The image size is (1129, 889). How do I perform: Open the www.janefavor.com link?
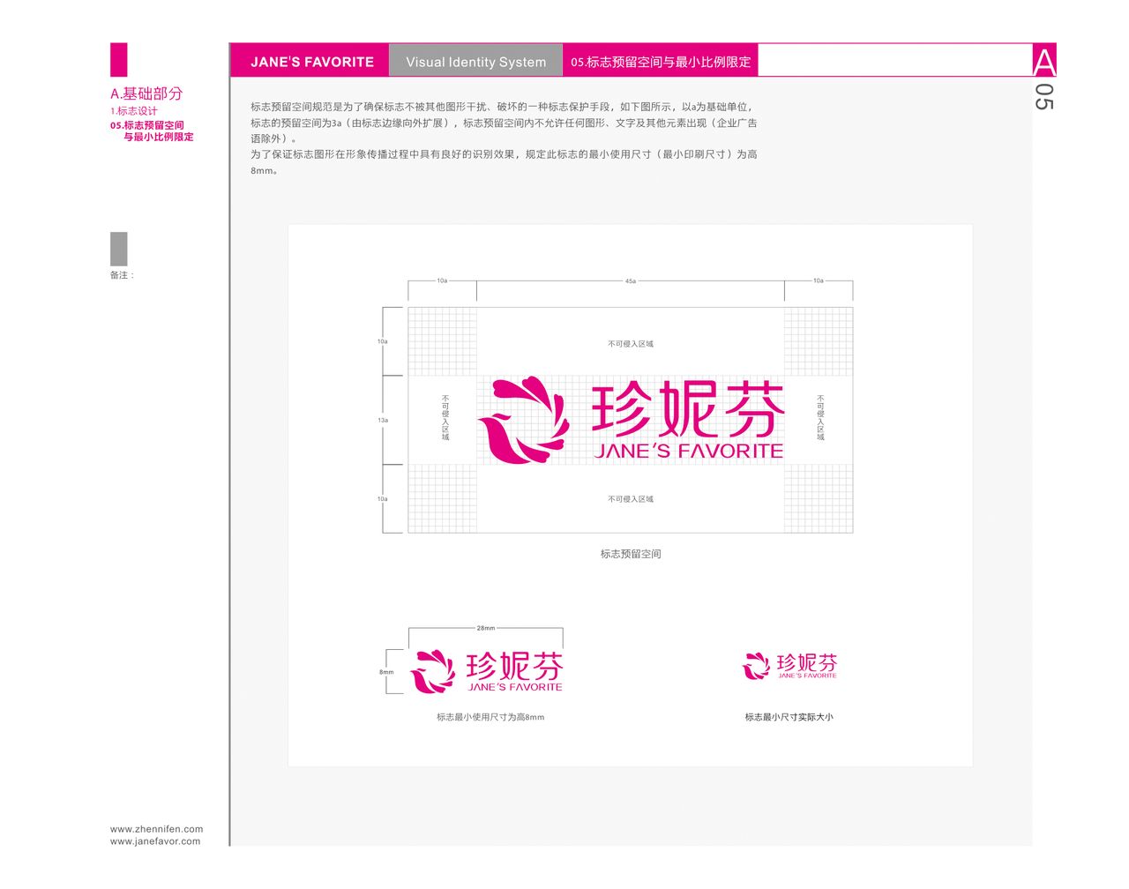click(x=155, y=841)
